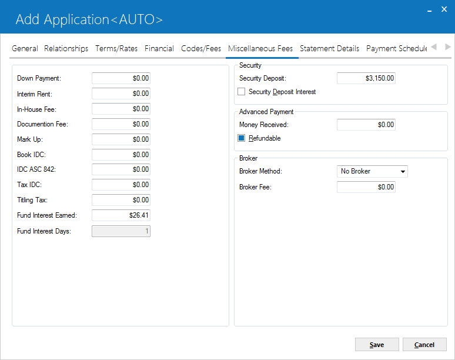
Task: Edit the Fund Interest Earned value $26.41
Action: [121, 215]
